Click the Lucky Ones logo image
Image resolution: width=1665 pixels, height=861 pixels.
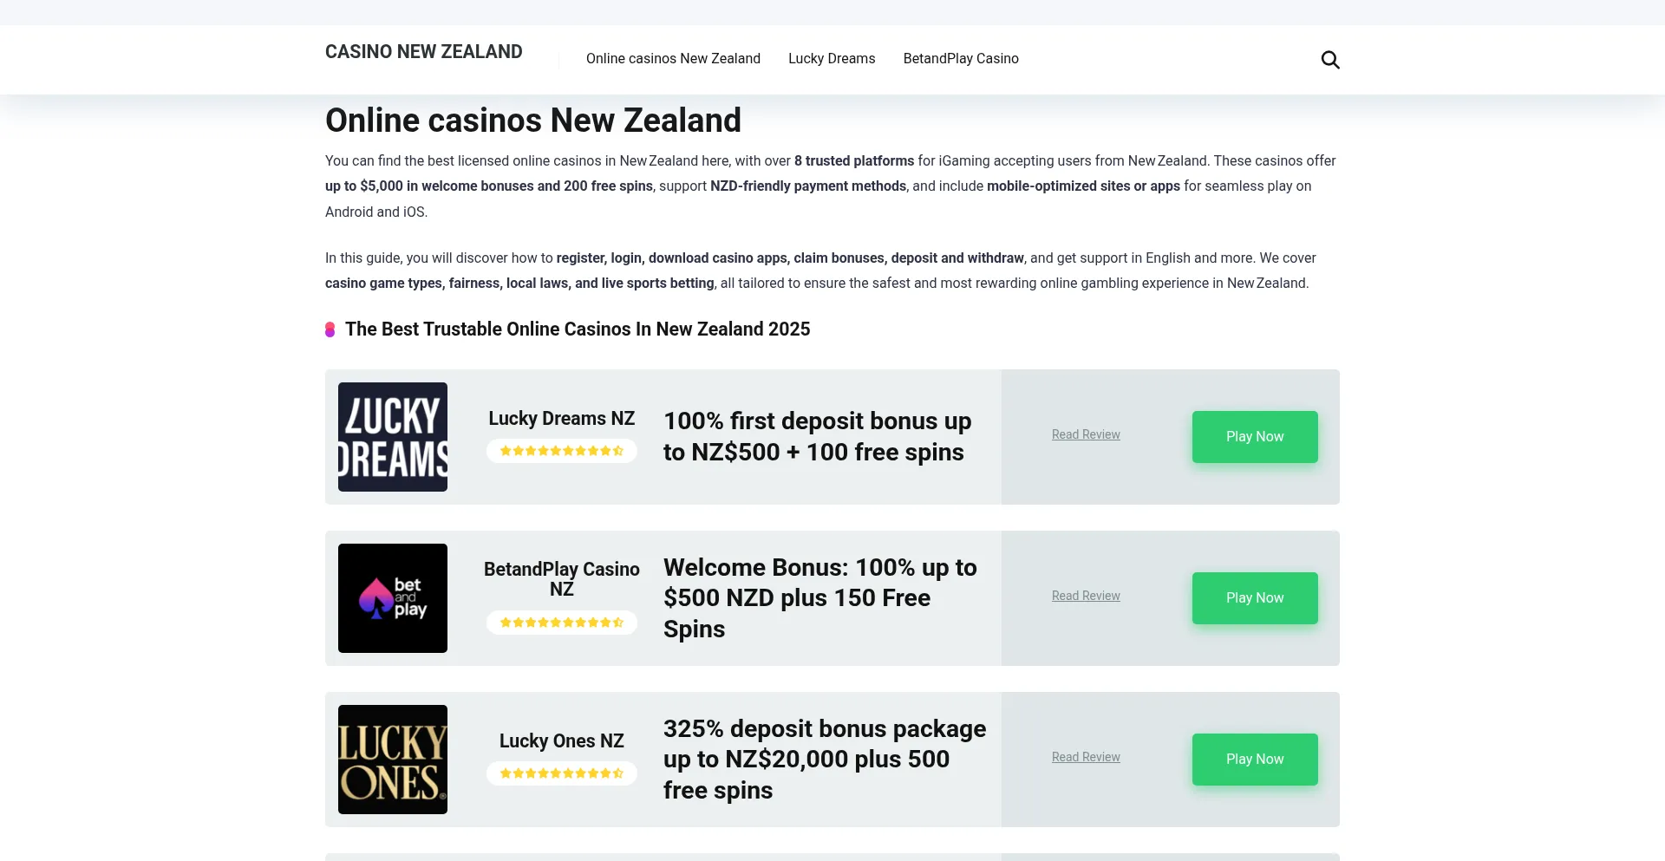[393, 760]
